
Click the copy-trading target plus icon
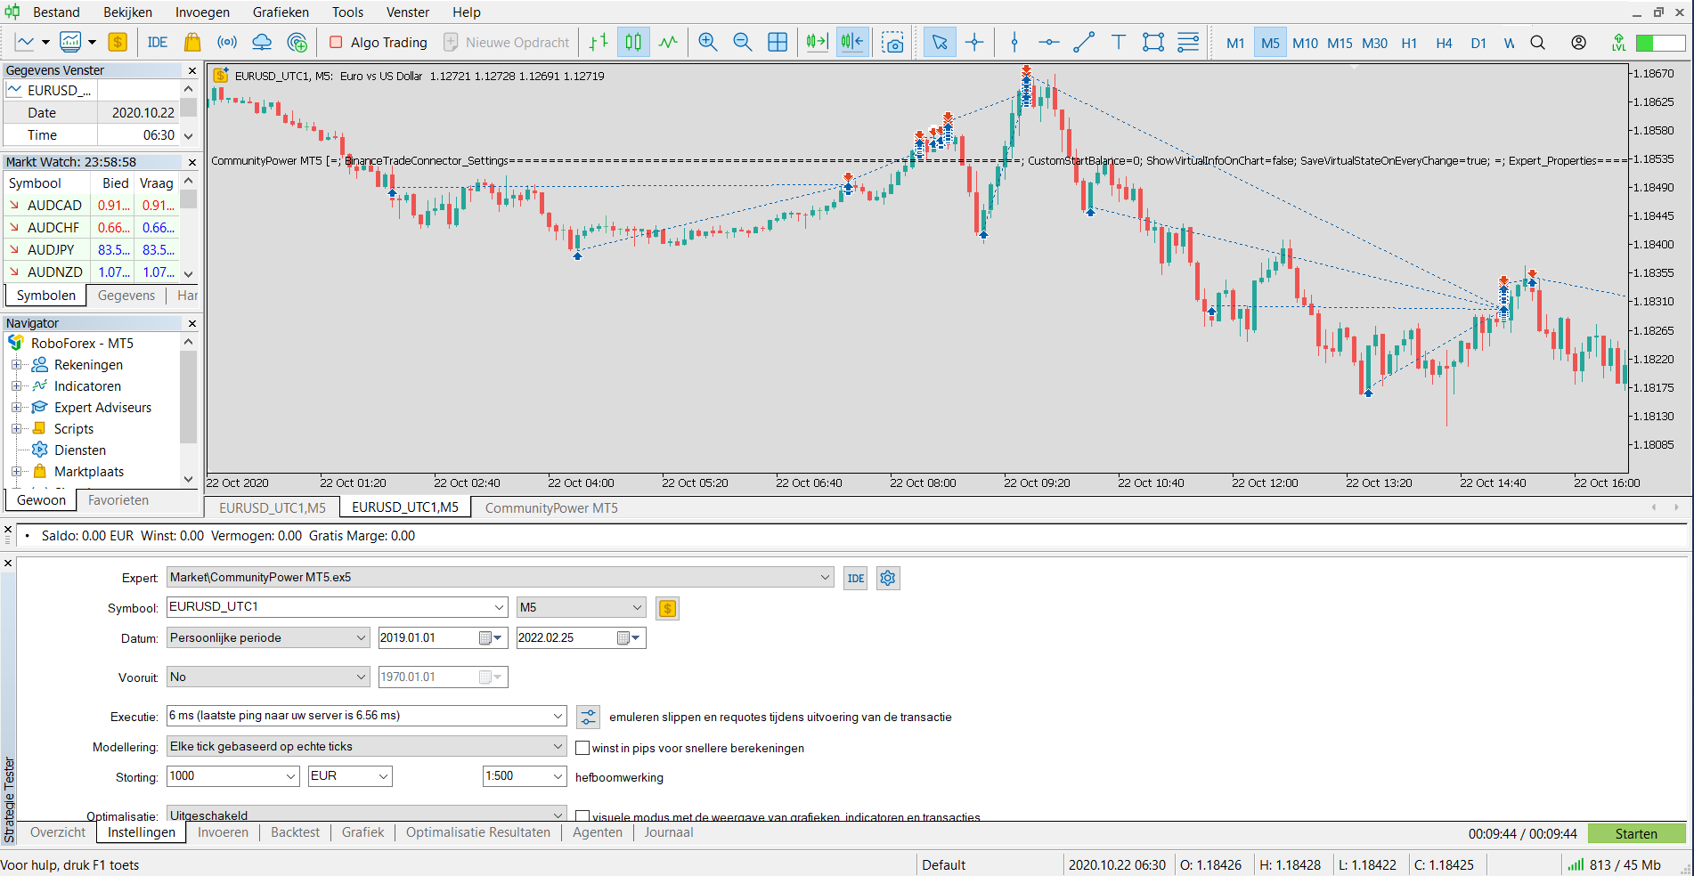click(x=297, y=42)
